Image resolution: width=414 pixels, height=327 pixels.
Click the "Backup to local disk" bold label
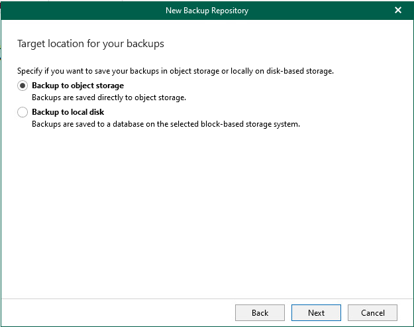click(x=68, y=112)
